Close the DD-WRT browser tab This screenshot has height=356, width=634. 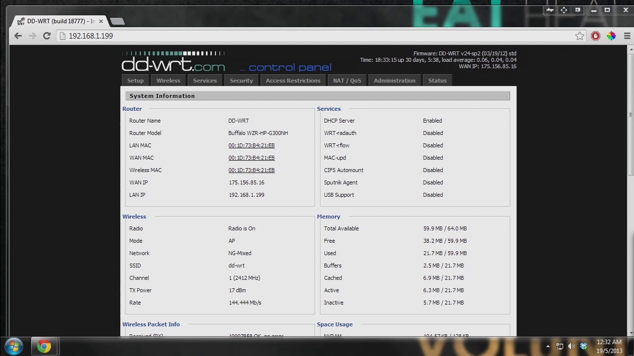point(101,21)
